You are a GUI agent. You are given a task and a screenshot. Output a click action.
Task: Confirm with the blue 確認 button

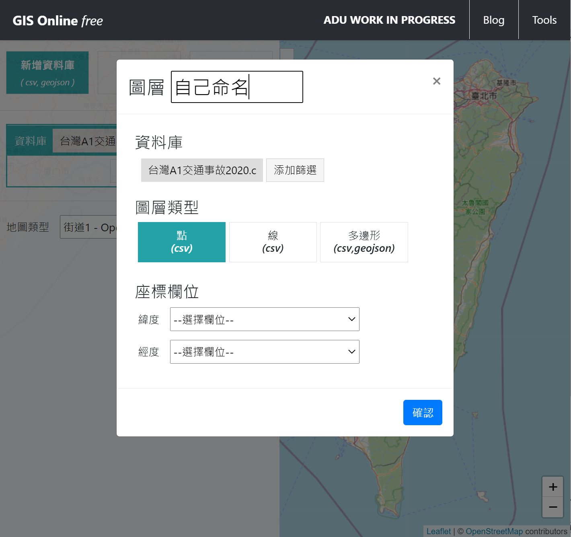tap(423, 412)
